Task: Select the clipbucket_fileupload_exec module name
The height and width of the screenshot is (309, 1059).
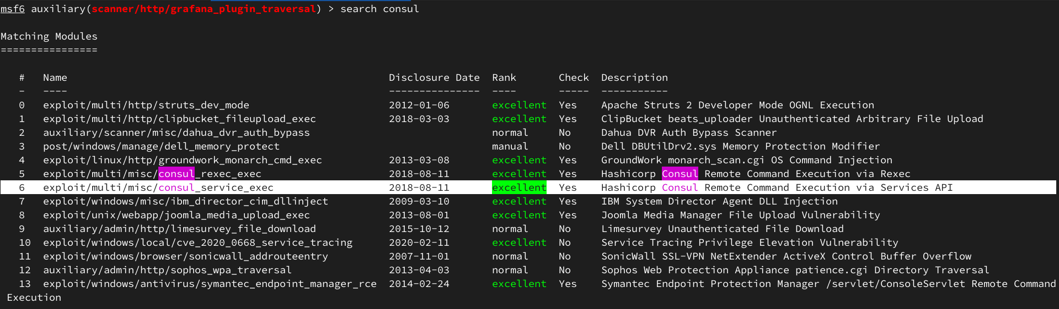Action: pos(179,119)
